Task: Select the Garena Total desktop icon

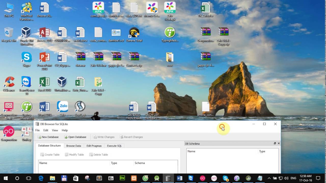Action: pyautogui.click(x=134, y=35)
